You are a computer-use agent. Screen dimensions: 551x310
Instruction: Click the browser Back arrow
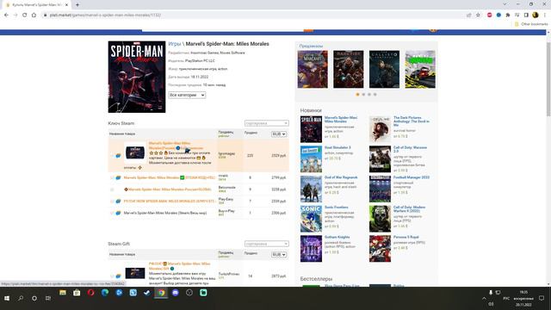(6, 15)
